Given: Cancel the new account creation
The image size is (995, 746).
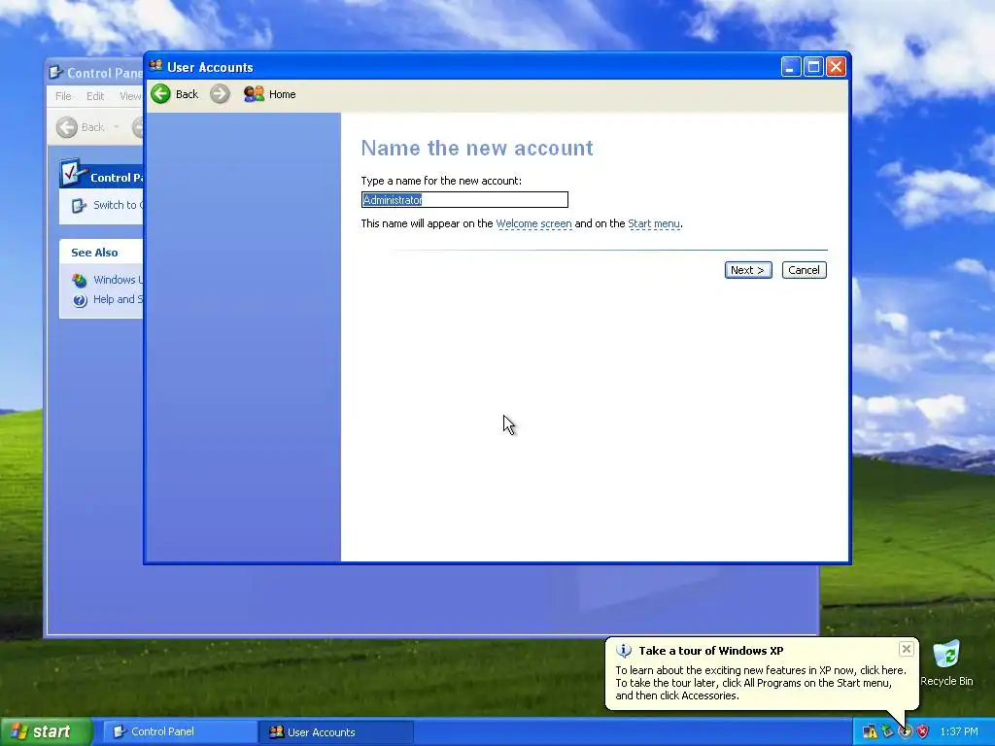Looking at the screenshot, I should (x=804, y=270).
